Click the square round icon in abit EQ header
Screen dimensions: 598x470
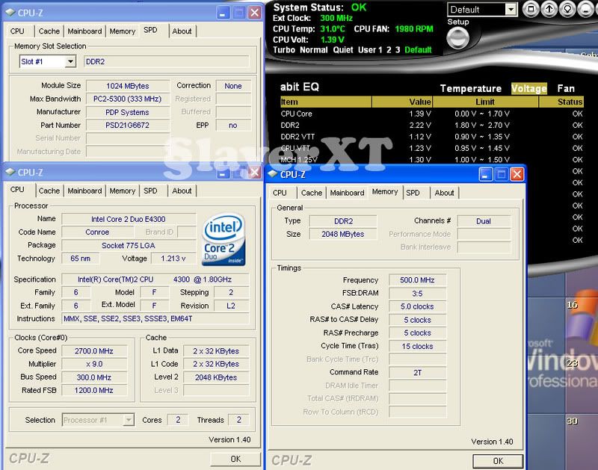(530, 10)
